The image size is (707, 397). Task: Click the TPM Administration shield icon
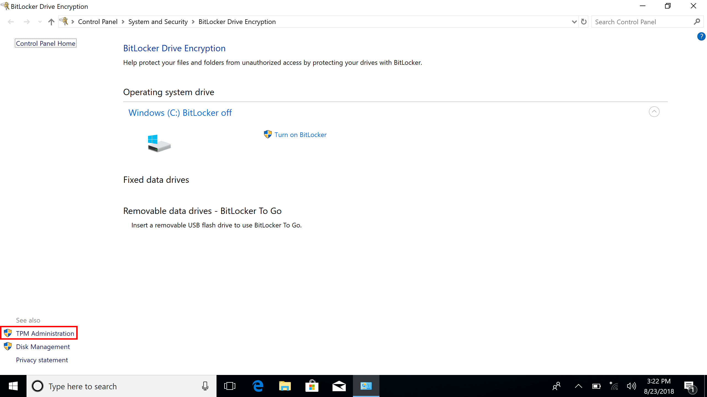[x=8, y=334]
